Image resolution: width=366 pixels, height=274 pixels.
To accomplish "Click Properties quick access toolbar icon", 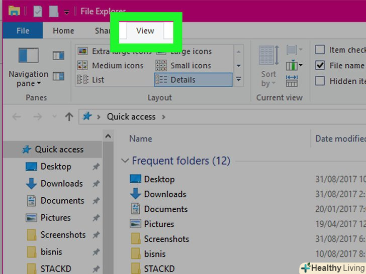I will pos(38,11).
